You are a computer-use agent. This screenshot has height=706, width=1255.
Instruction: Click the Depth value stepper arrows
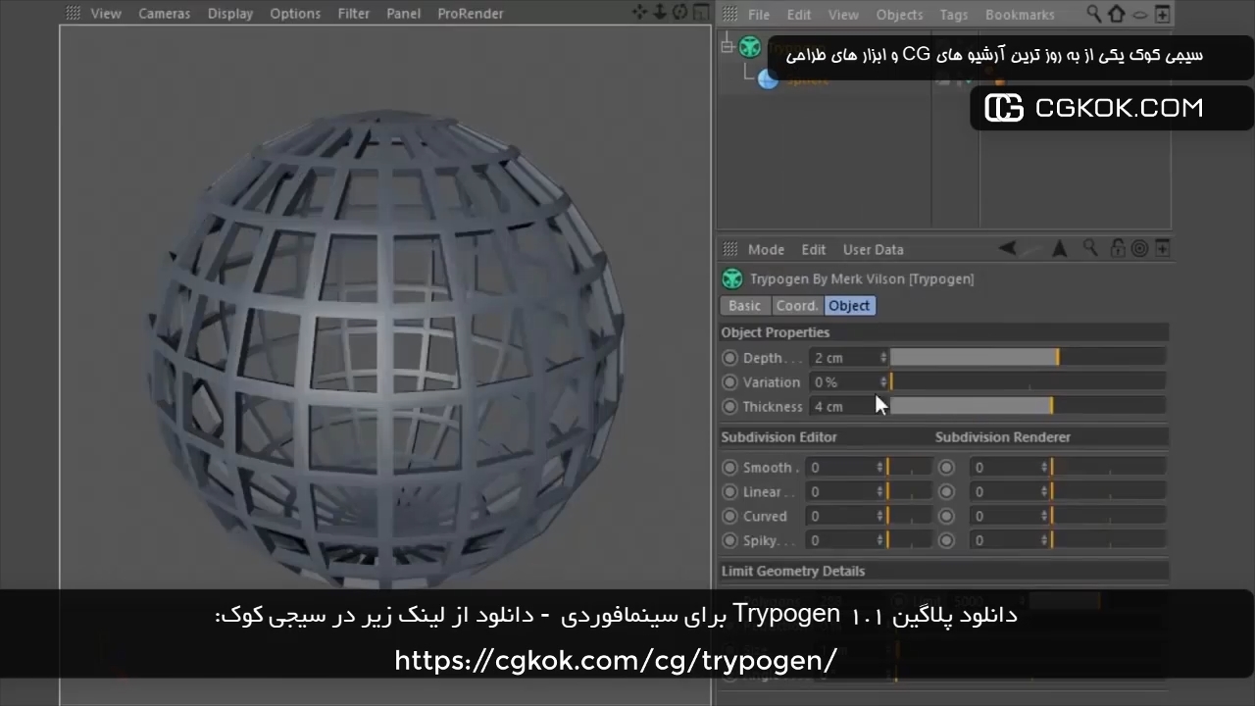coord(882,358)
